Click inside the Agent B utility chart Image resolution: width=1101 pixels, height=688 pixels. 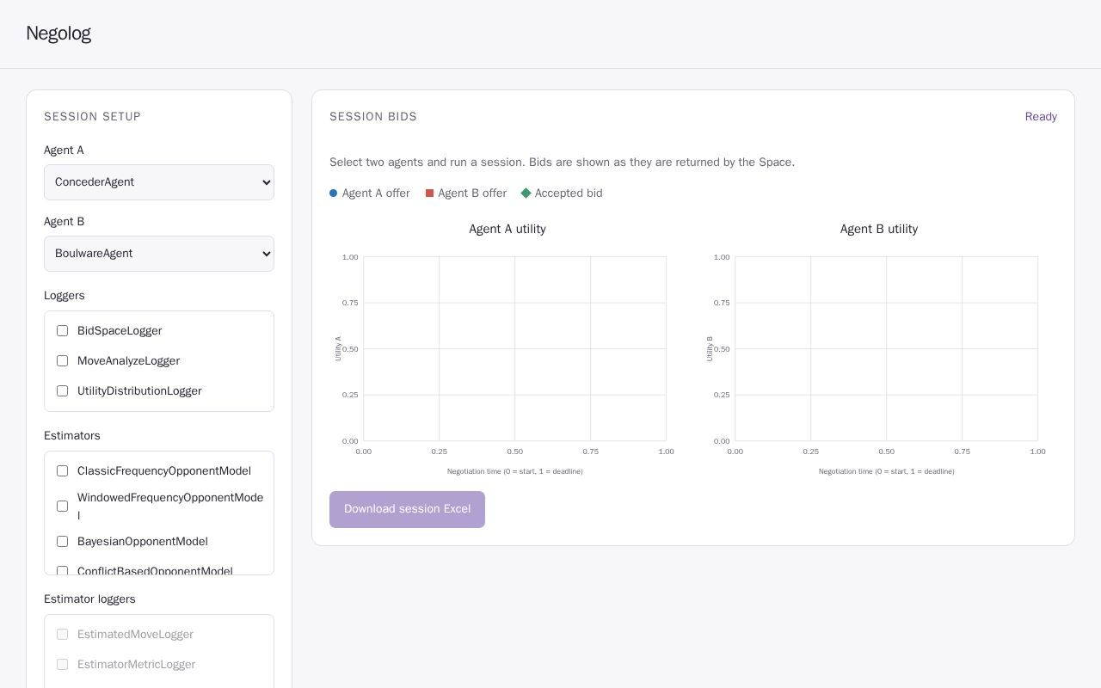point(886,348)
